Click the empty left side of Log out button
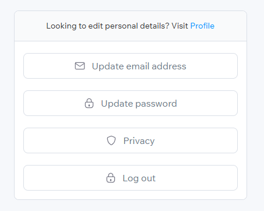Viewport: 264px width, 211px height. click(65, 178)
